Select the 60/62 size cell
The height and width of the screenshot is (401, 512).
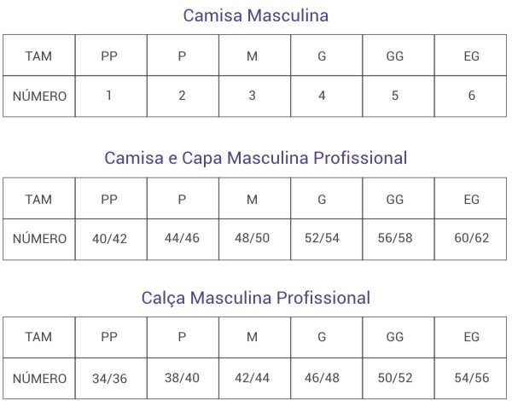pyautogui.click(x=472, y=237)
